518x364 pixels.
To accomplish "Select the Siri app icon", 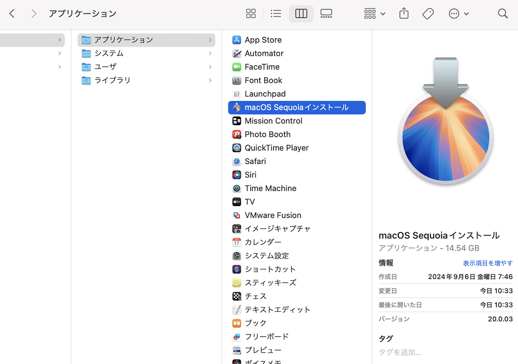I will click(x=237, y=175).
